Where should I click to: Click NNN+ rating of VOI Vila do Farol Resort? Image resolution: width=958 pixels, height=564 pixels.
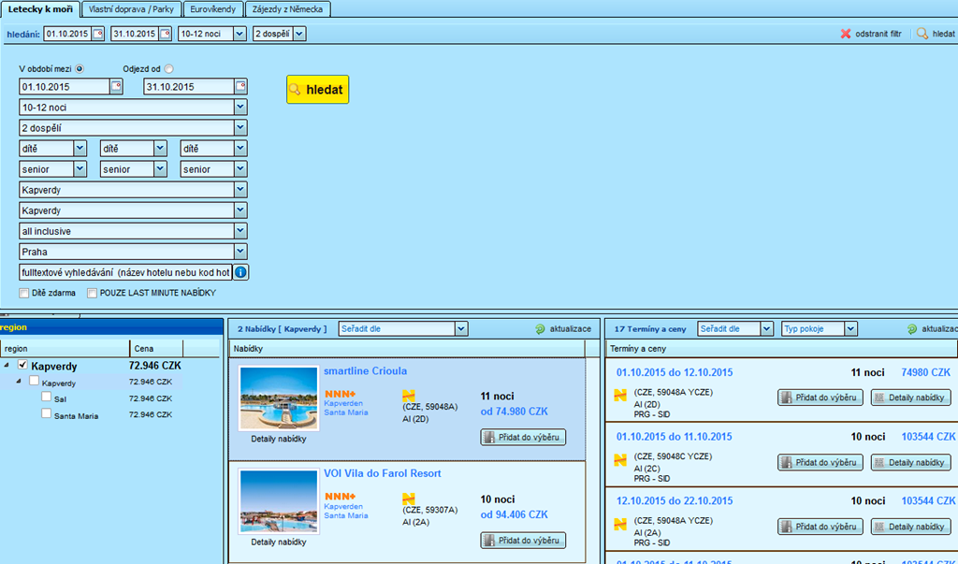(x=340, y=497)
